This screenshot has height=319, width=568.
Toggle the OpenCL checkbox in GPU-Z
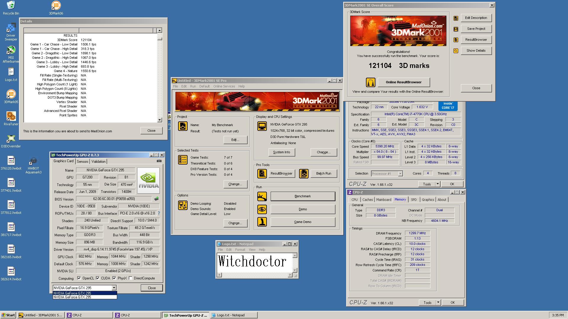(x=79, y=278)
